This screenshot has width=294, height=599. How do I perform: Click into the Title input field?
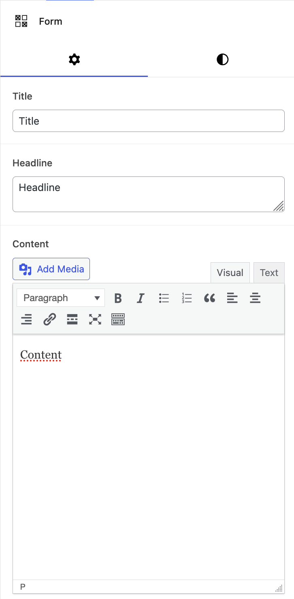148,121
